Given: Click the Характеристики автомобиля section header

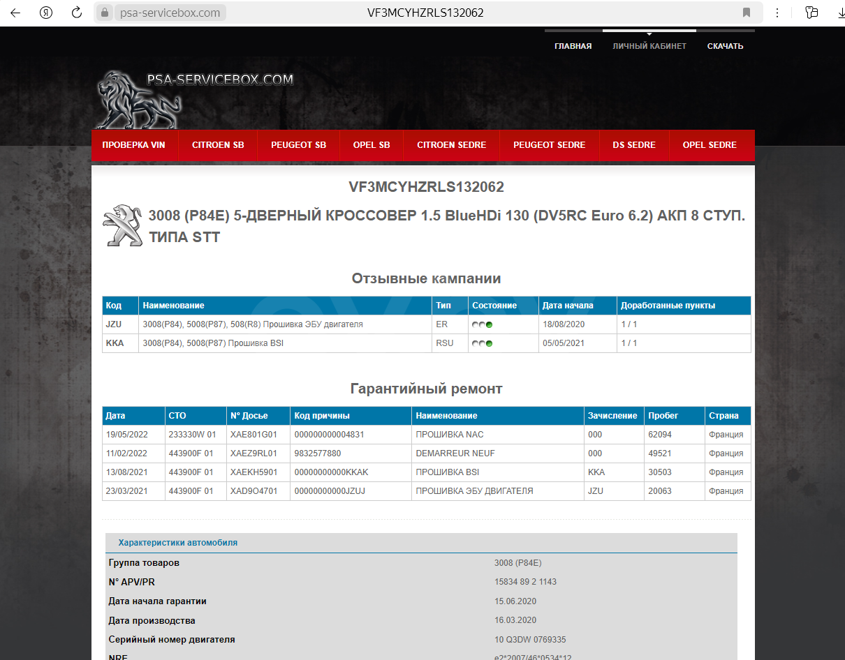Looking at the screenshot, I should 178,543.
